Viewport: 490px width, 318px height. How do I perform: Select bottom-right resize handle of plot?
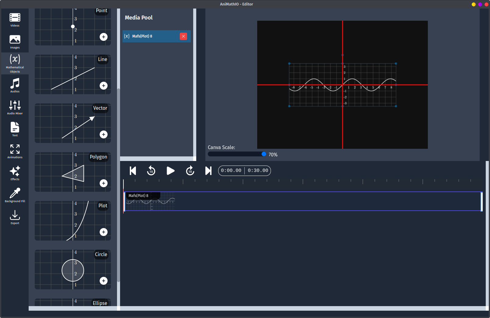(x=396, y=106)
